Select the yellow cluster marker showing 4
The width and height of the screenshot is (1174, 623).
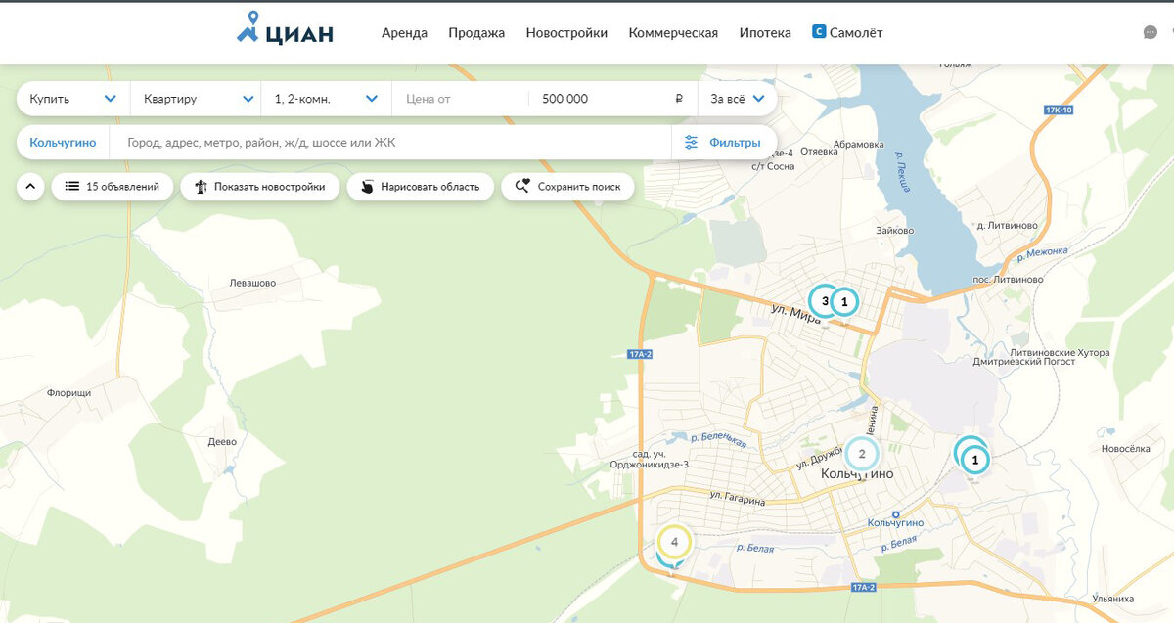[x=674, y=541]
